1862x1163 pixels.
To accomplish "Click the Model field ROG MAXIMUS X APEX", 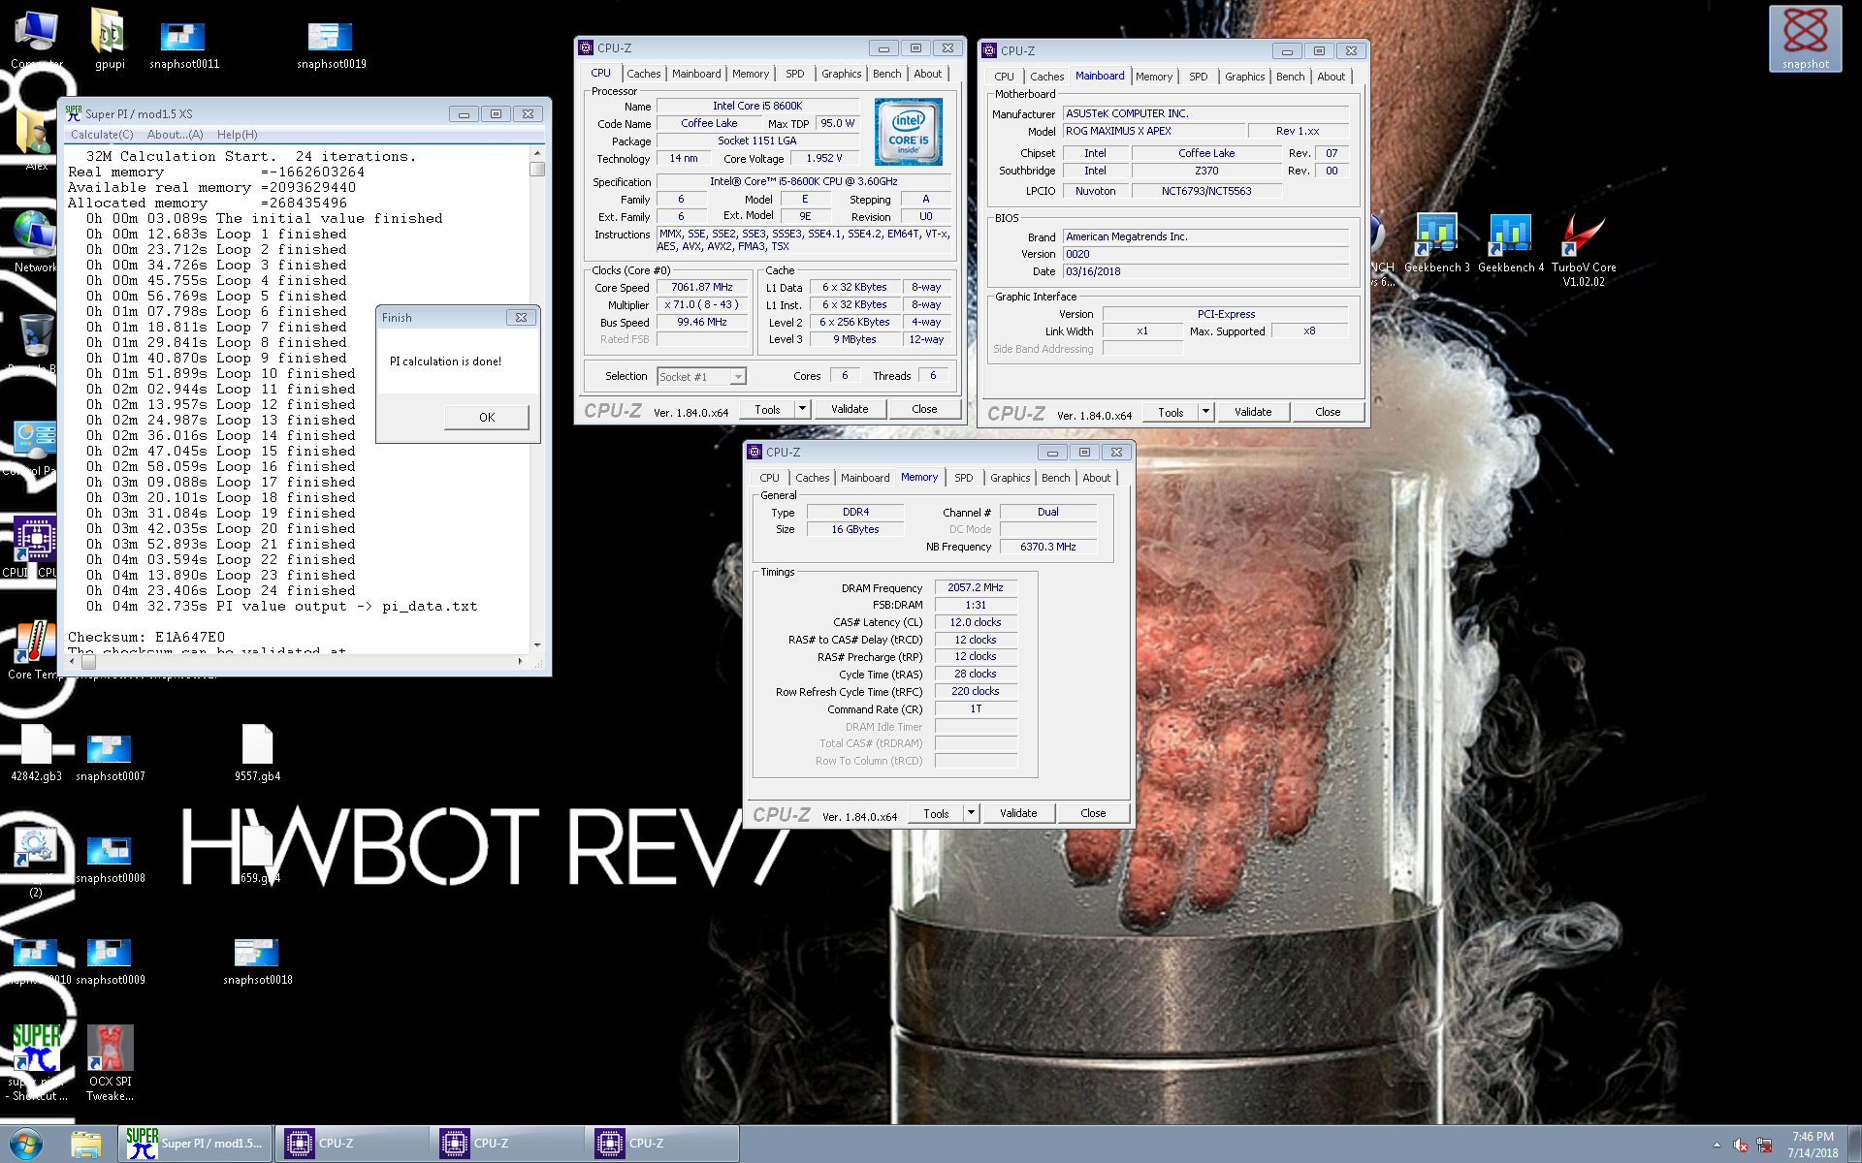I will (1153, 131).
